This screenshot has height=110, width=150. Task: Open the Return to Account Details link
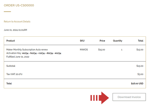[17, 22]
